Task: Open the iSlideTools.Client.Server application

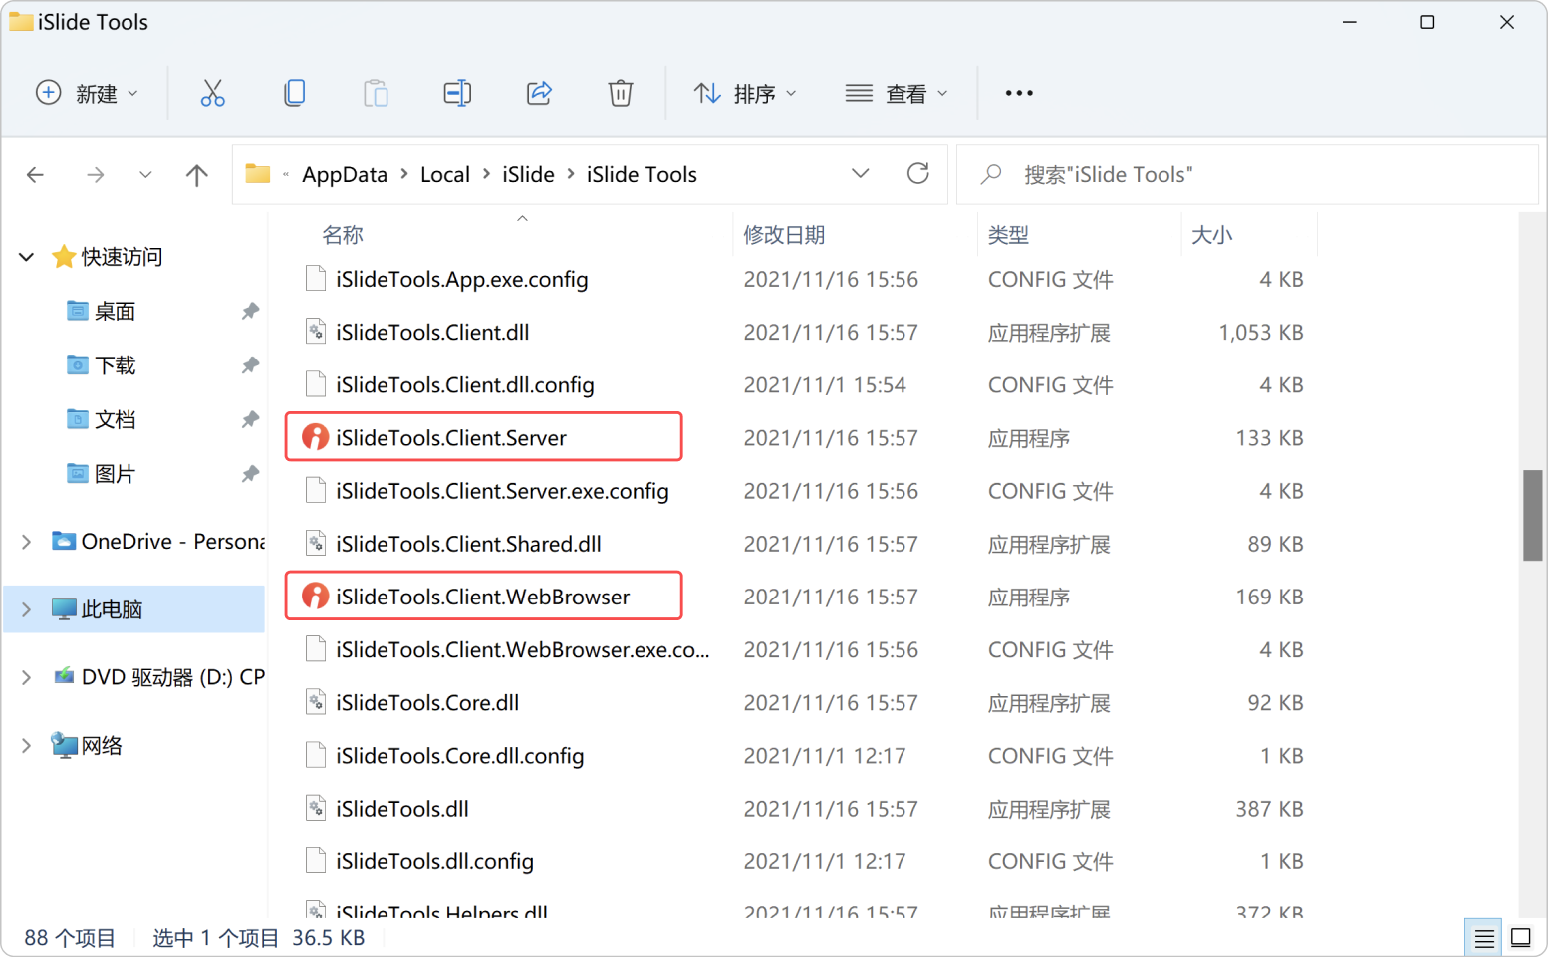Action: click(450, 438)
